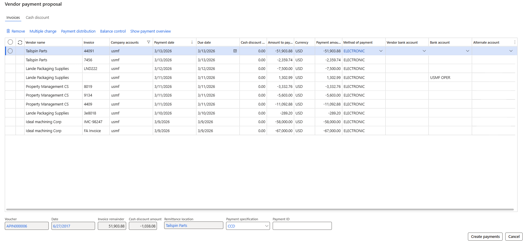Open the Show payment overview link
525x243 pixels.
150,31
